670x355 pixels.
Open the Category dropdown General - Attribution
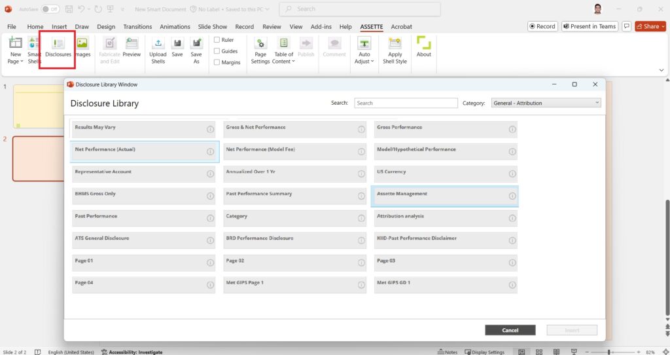tap(546, 103)
